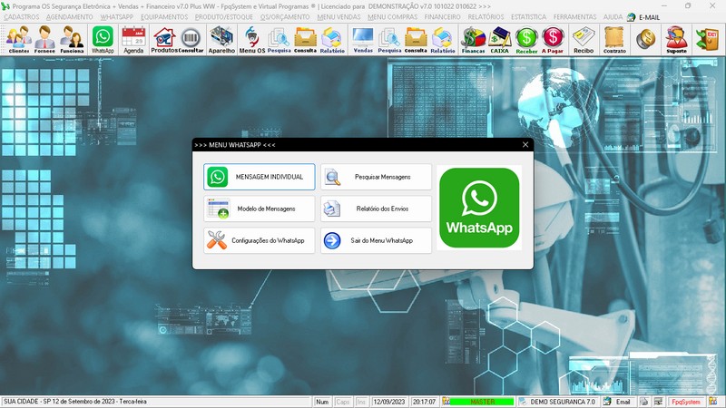Open the AJUDA menu
The width and height of the screenshot is (726, 408).
point(613,17)
